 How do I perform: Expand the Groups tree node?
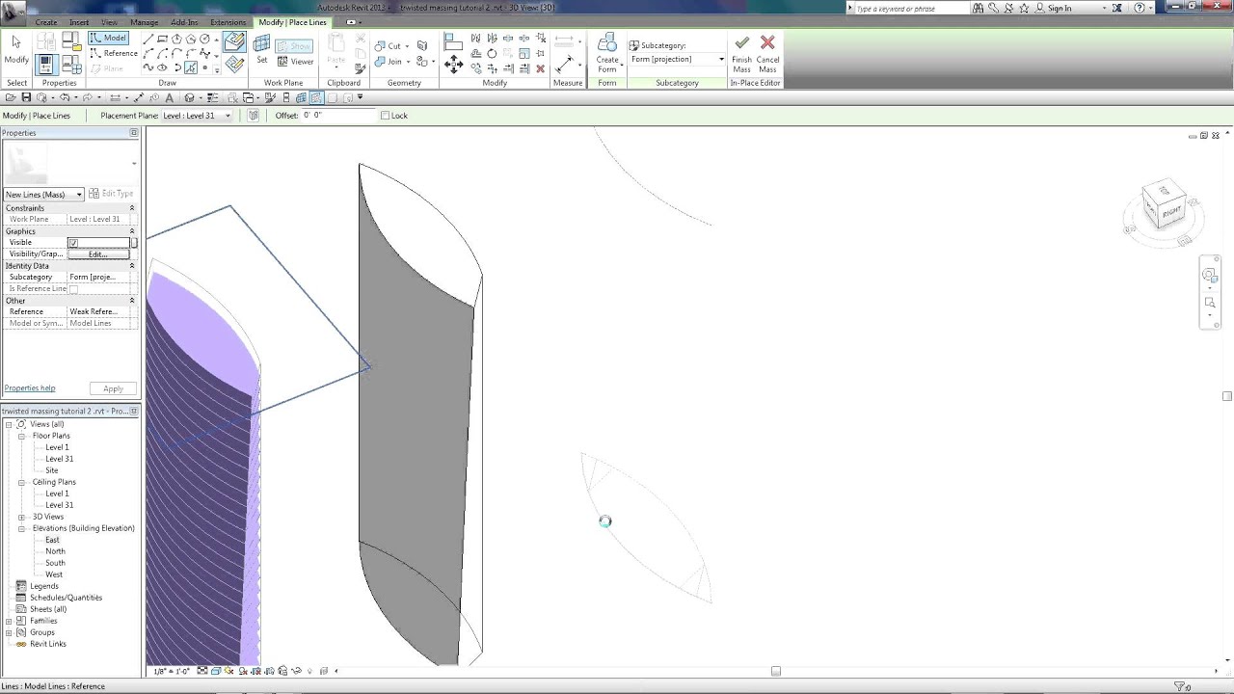click(x=9, y=632)
